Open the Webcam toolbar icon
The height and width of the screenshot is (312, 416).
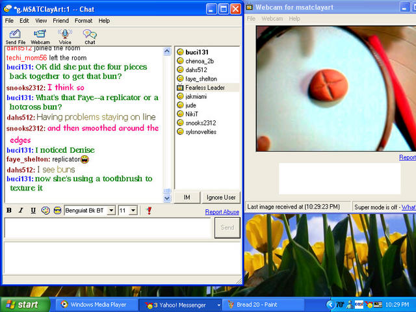point(40,37)
